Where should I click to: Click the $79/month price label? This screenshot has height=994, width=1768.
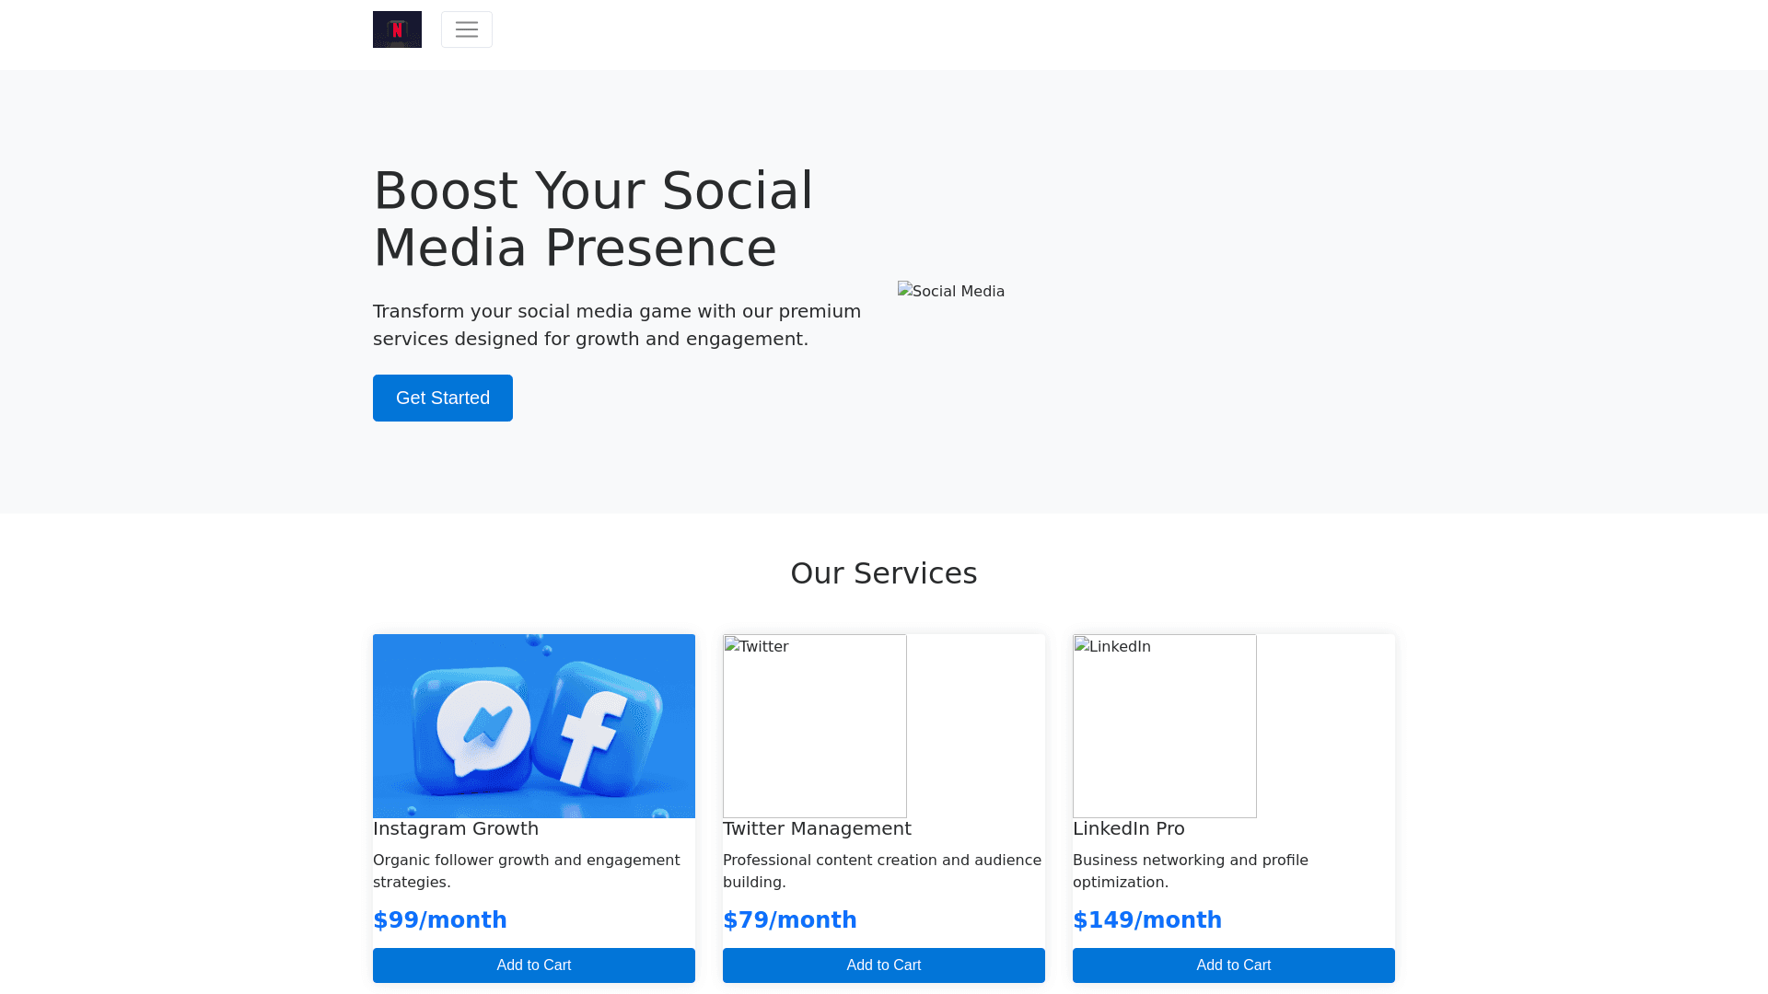tap(790, 920)
